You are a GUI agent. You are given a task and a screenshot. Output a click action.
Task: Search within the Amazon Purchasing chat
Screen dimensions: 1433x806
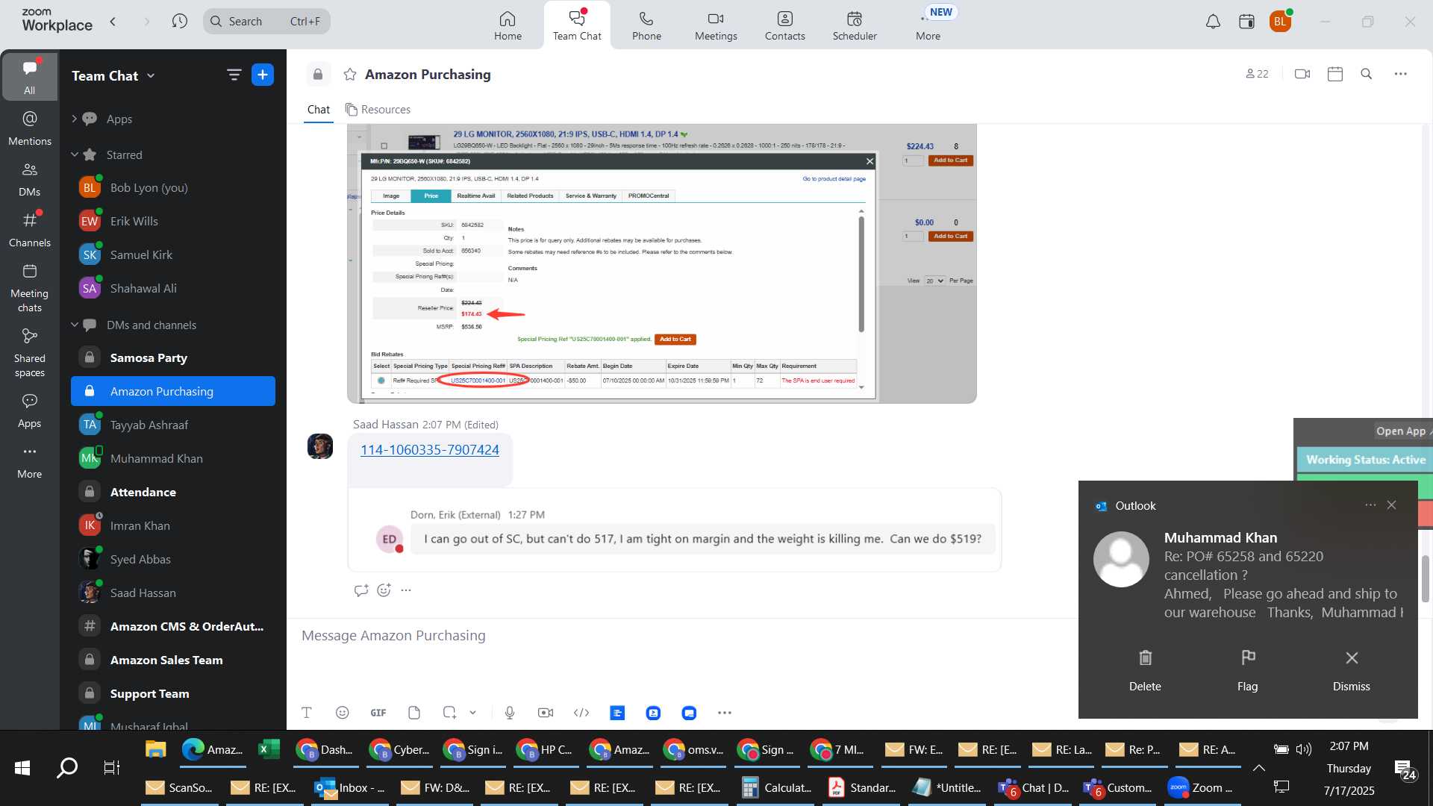click(1367, 74)
